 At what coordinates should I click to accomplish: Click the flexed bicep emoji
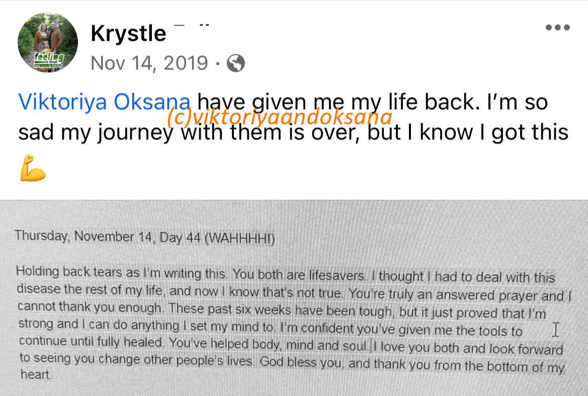[33, 168]
